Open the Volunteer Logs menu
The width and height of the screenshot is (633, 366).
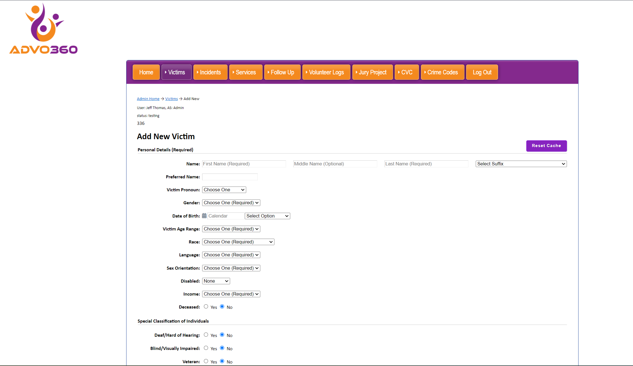326,72
